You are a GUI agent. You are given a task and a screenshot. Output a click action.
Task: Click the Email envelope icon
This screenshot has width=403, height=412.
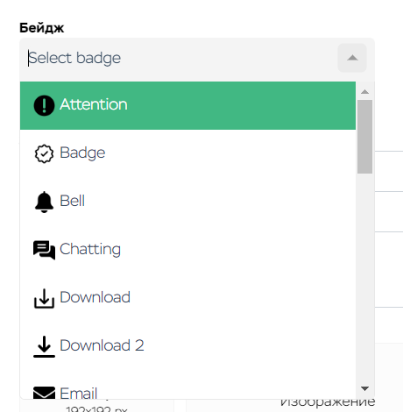tap(44, 393)
